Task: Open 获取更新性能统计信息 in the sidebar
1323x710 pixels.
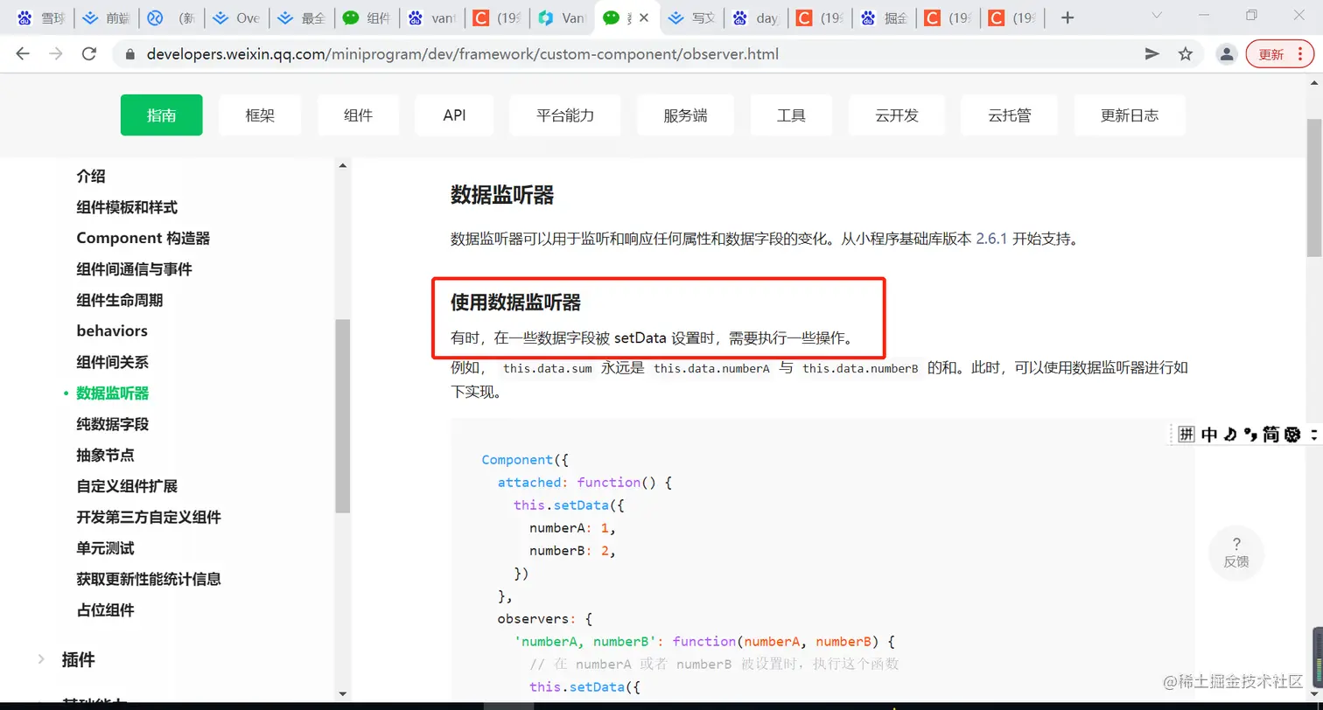Action: 149,579
